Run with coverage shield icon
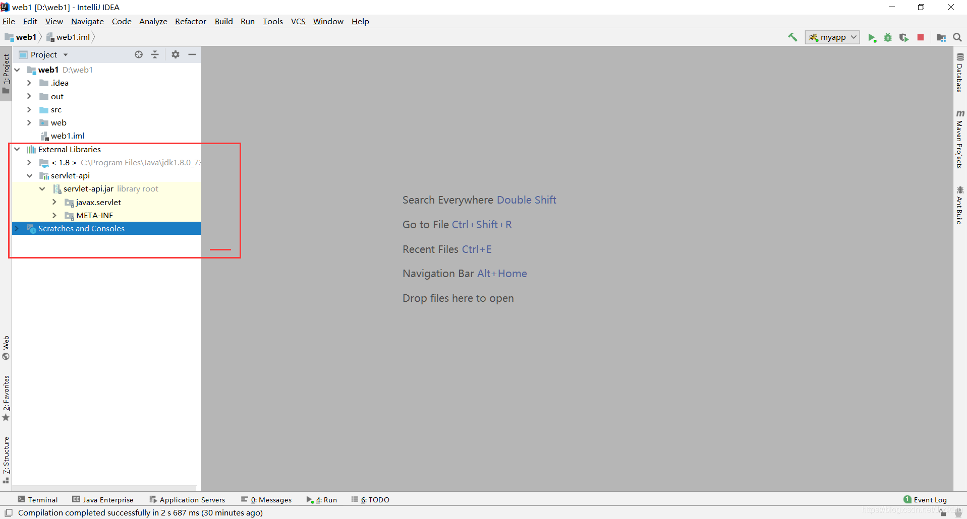Viewport: 967px width, 519px height. 904,38
